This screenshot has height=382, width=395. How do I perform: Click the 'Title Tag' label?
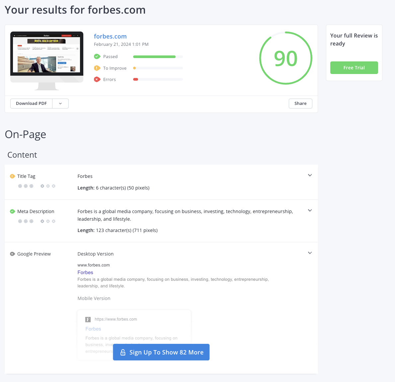coord(26,176)
